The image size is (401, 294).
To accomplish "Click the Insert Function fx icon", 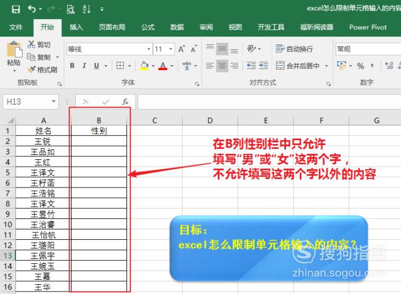I will click(125, 102).
